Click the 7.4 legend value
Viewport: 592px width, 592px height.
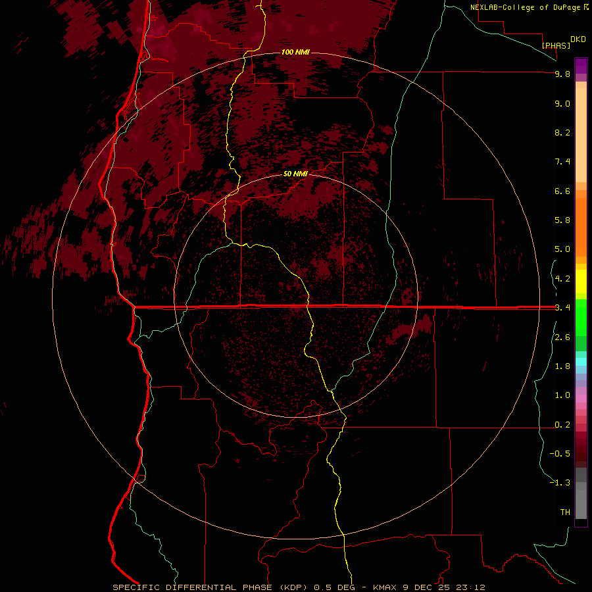point(562,162)
